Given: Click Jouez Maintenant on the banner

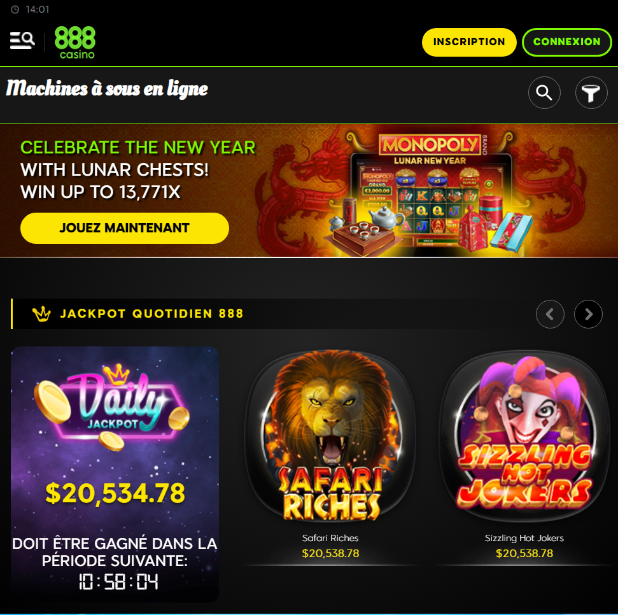Looking at the screenshot, I should (x=125, y=228).
